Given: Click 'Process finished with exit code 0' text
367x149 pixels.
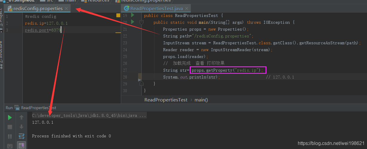Looking at the screenshot, I should coord(71,136).
